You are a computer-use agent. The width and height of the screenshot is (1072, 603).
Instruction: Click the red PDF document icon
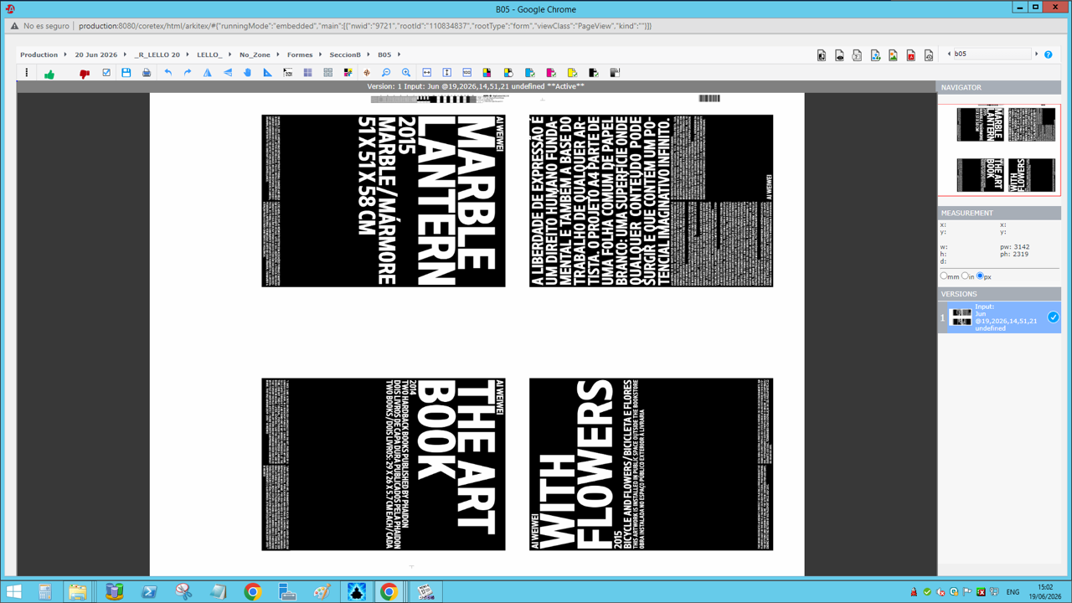tap(911, 55)
